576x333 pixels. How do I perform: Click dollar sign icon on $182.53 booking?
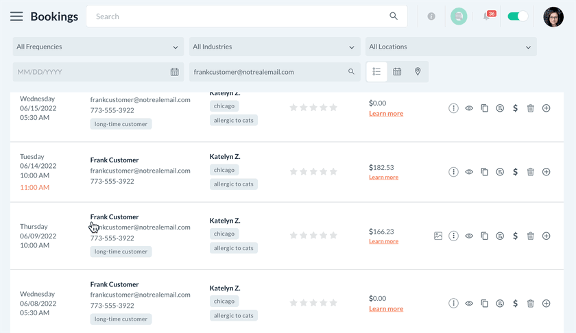515,172
